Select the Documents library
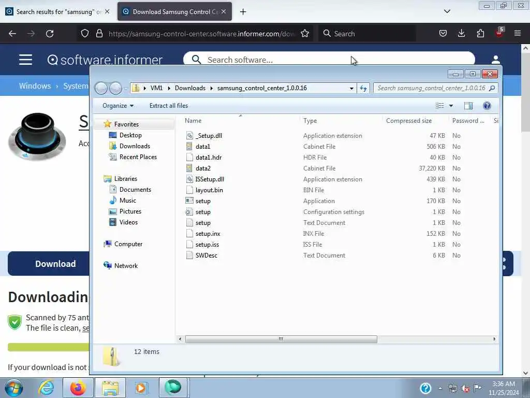Viewport: 530px width, 398px height. tap(135, 190)
